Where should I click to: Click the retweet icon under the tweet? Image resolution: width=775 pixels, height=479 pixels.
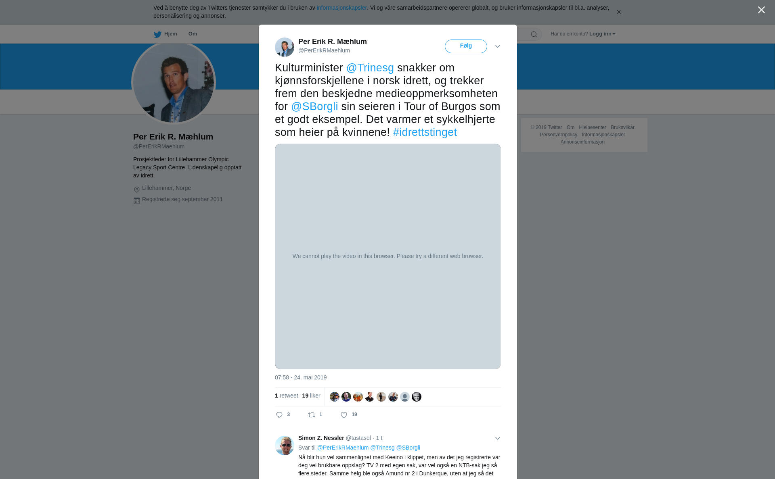point(312,415)
